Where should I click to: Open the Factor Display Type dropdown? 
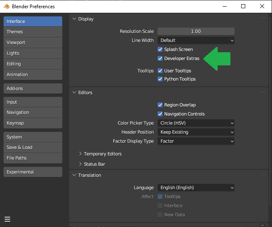pos(196,141)
